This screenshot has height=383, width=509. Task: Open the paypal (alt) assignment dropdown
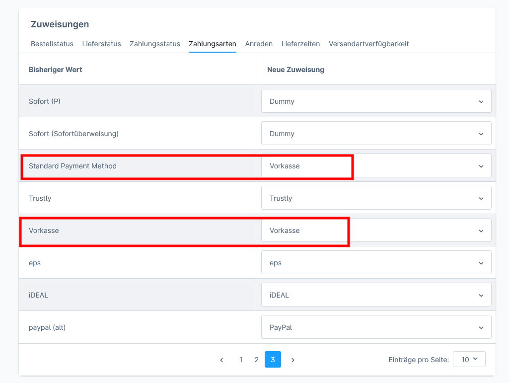[376, 327]
